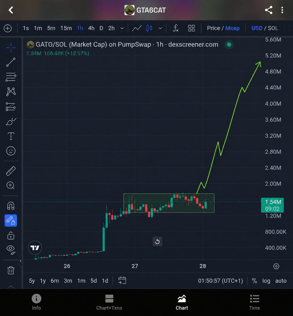293x316 pixels.
Task: Select the 3m date range
Action: [x=68, y=281]
